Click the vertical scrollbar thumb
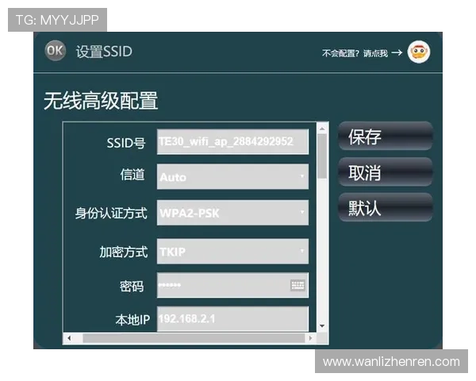The width and height of the screenshot is (476, 381). click(322, 156)
